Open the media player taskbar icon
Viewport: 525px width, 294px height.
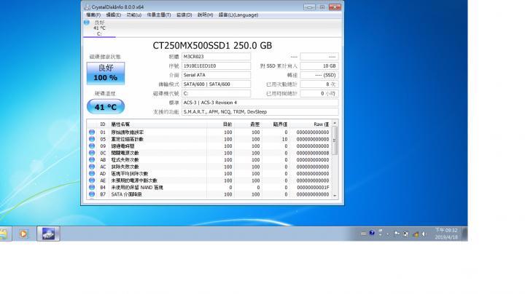point(23,234)
